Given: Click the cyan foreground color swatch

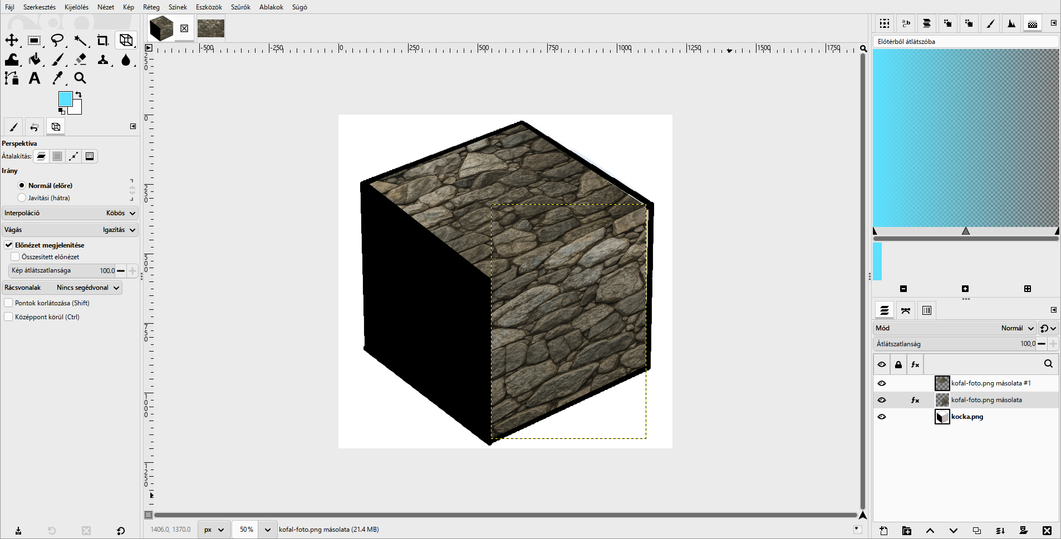Looking at the screenshot, I should point(65,99).
